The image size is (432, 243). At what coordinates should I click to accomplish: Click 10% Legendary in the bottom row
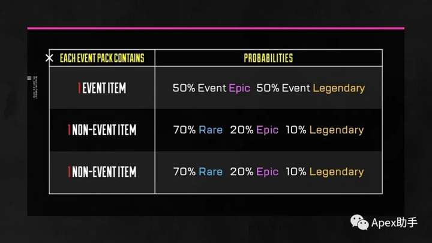325,172
